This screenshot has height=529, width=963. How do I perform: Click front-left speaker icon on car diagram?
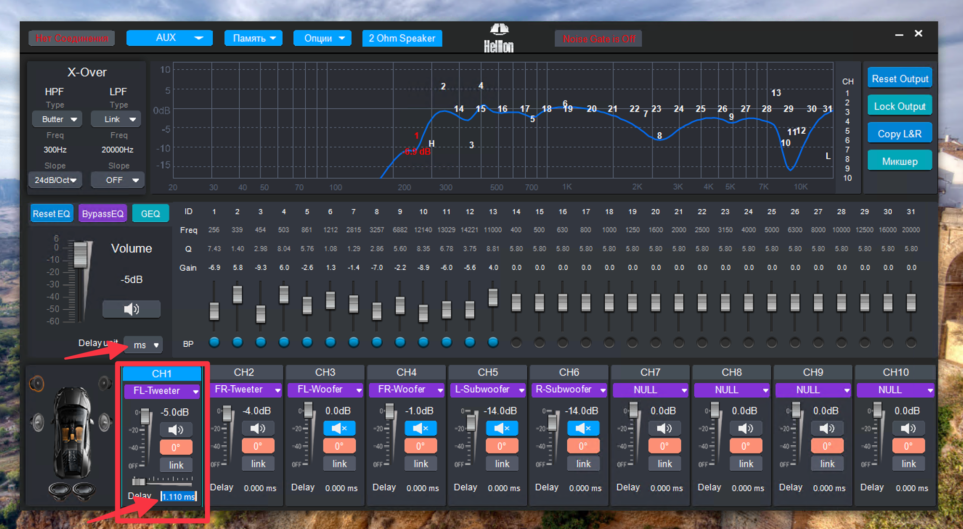click(37, 384)
